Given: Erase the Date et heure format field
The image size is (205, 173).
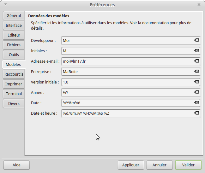Looking at the screenshot, I should coord(196,113).
